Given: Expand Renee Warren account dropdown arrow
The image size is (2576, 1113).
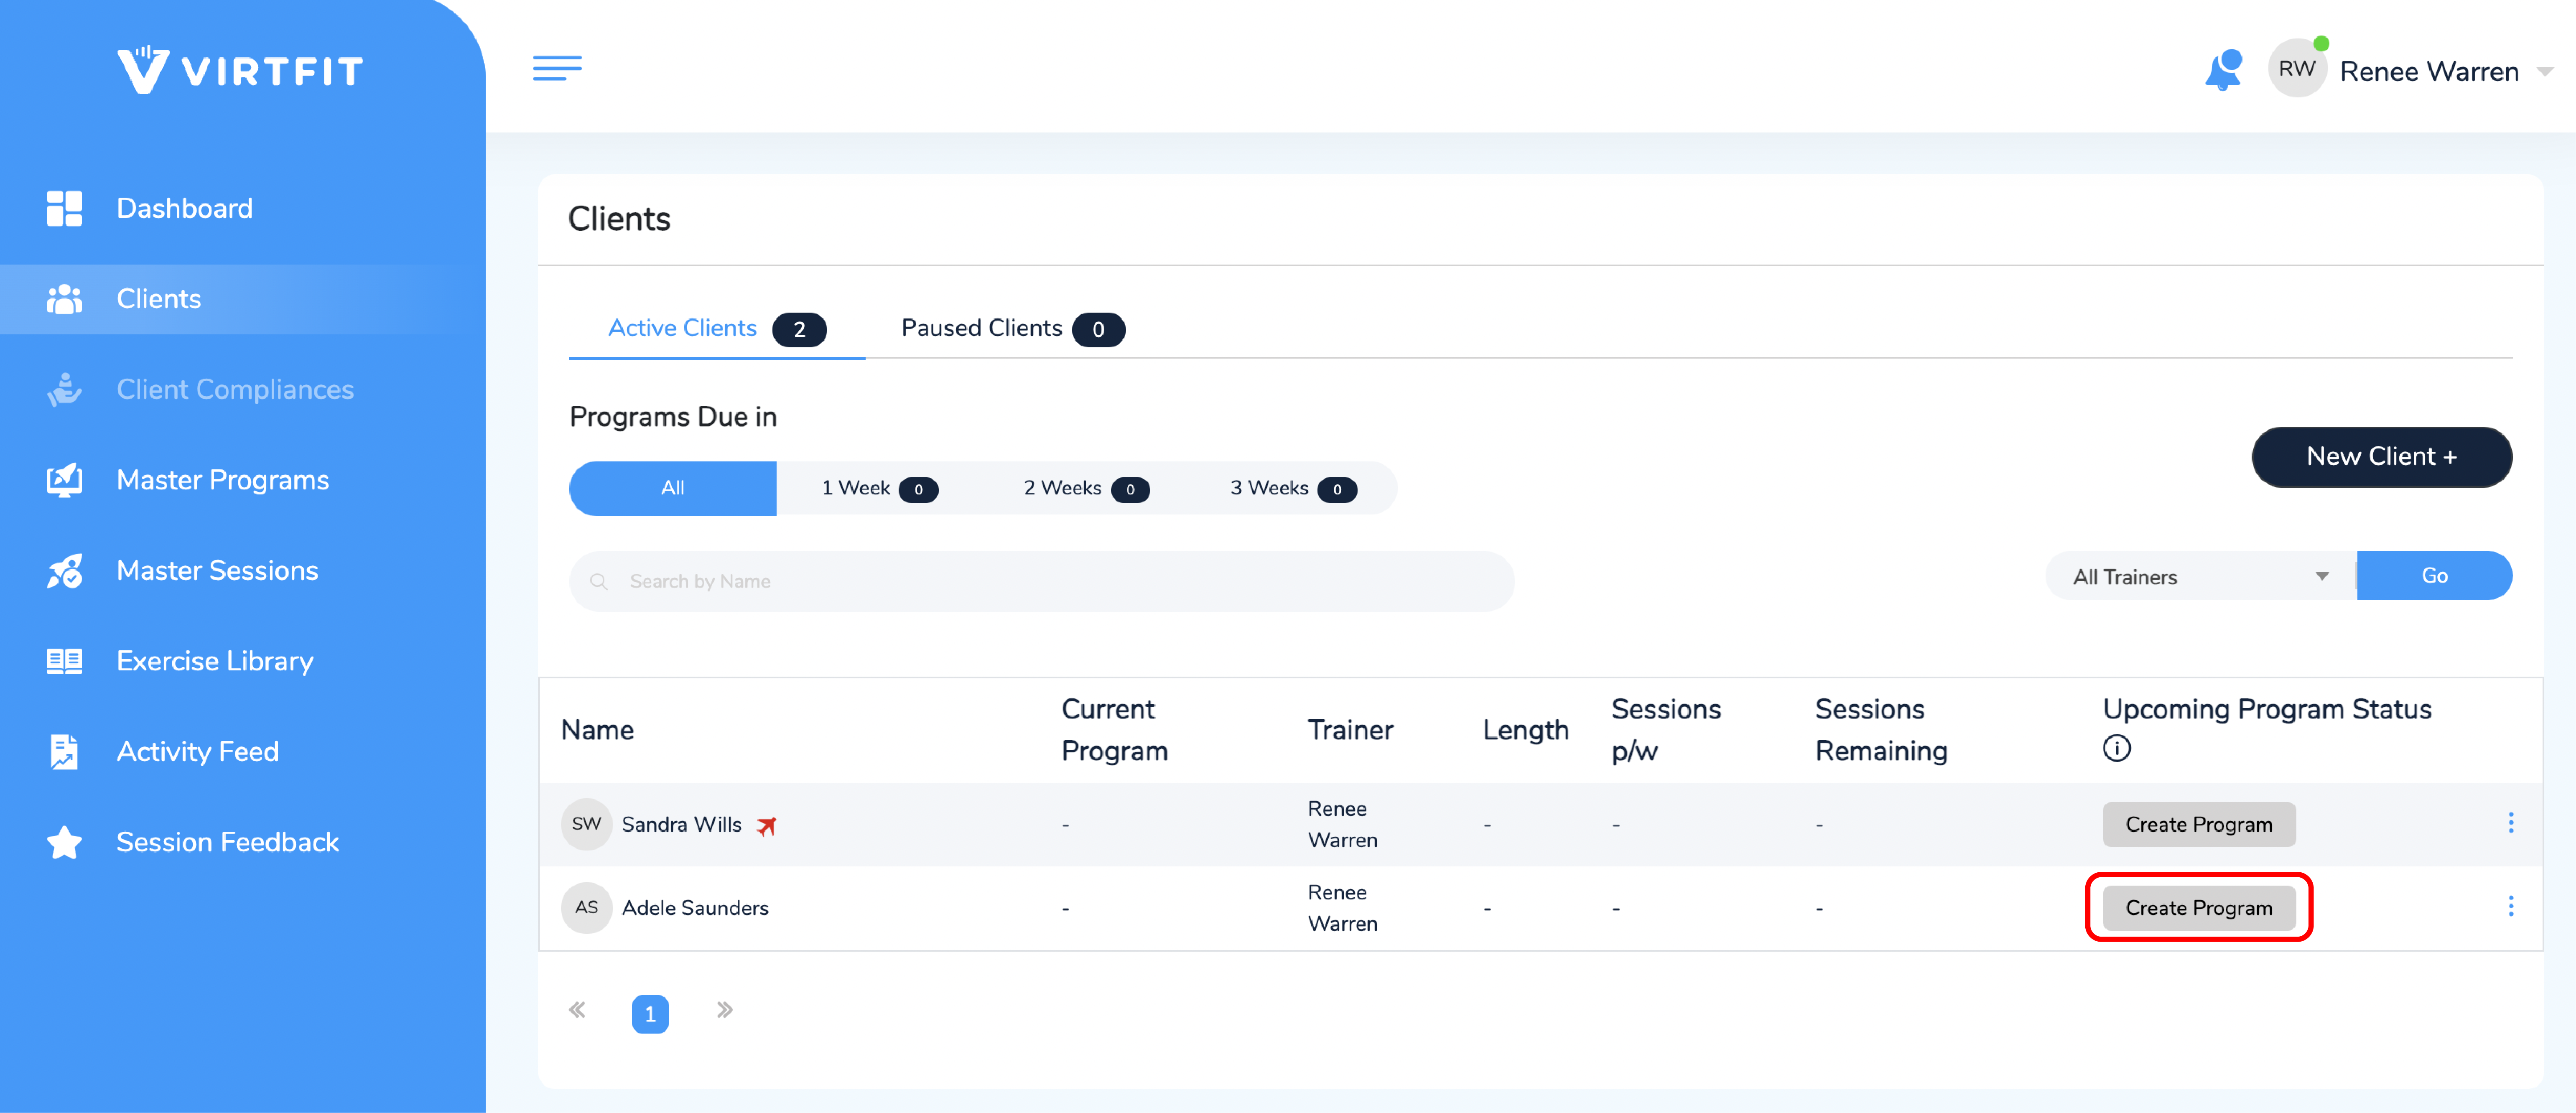Looking at the screenshot, I should click(2546, 71).
